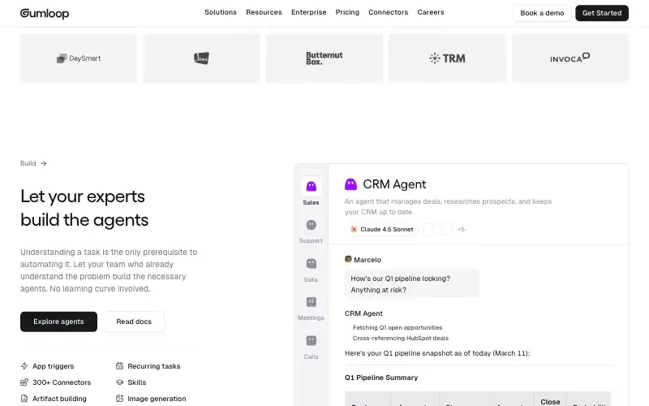The height and width of the screenshot is (406, 649).
Task: Click "Cross-referencing HubSpot deals" step
Action: pyautogui.click(x=401, y=338)
